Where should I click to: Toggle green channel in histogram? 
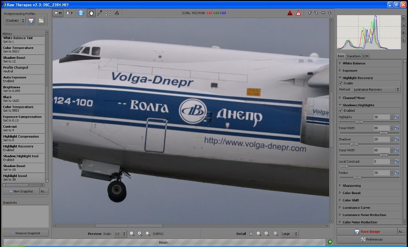pyautogui.click(x=404, y=25)
